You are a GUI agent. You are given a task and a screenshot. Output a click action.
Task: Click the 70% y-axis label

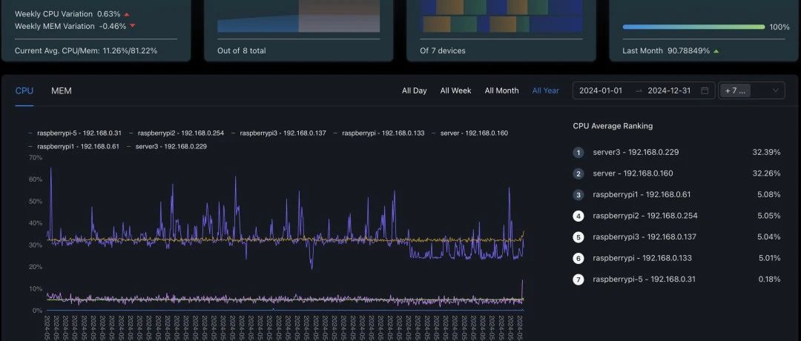click(x=36, y=157)
